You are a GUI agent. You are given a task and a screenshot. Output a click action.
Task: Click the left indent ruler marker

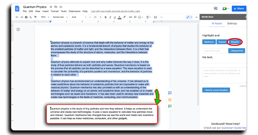coord(51,22)
